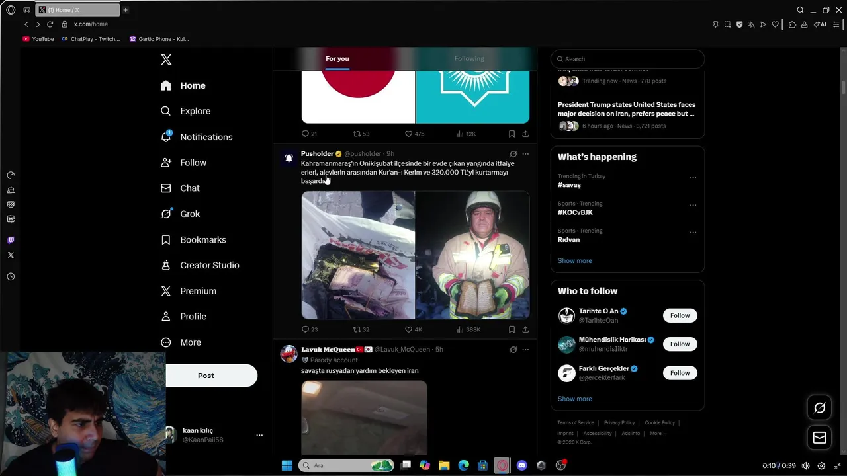Reply to Pusholder post with 23 replies
The image size is (847, 476).
tap(310, 329)
